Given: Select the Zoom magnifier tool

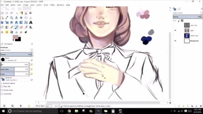Looking at the screenshot, I should coord(12,18).
